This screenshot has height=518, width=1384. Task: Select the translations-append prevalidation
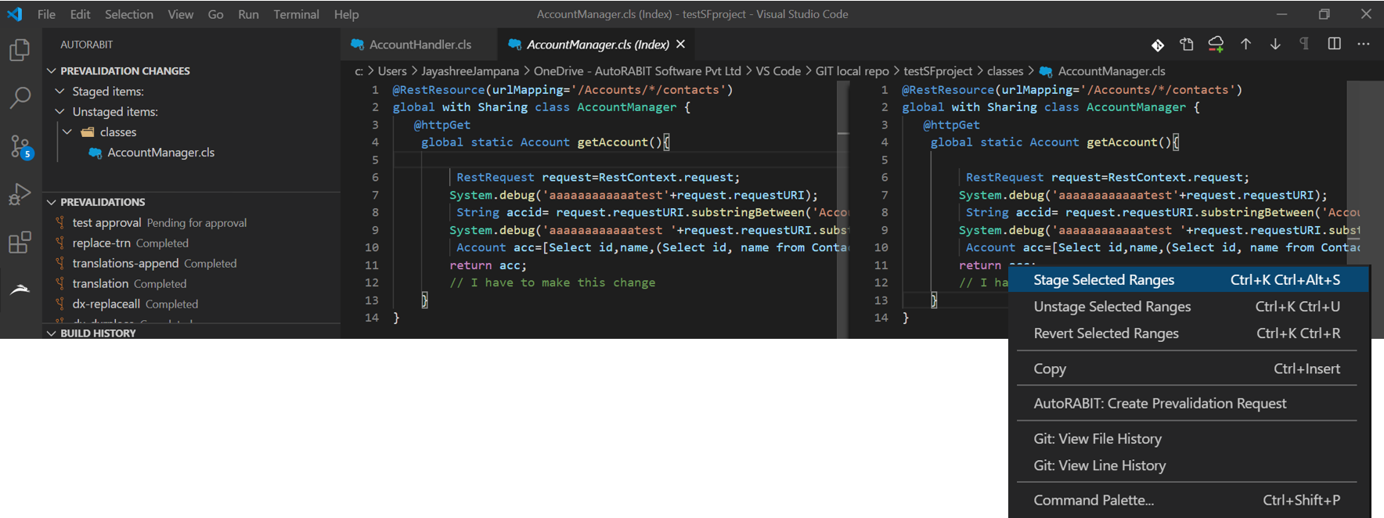(193, 264)
